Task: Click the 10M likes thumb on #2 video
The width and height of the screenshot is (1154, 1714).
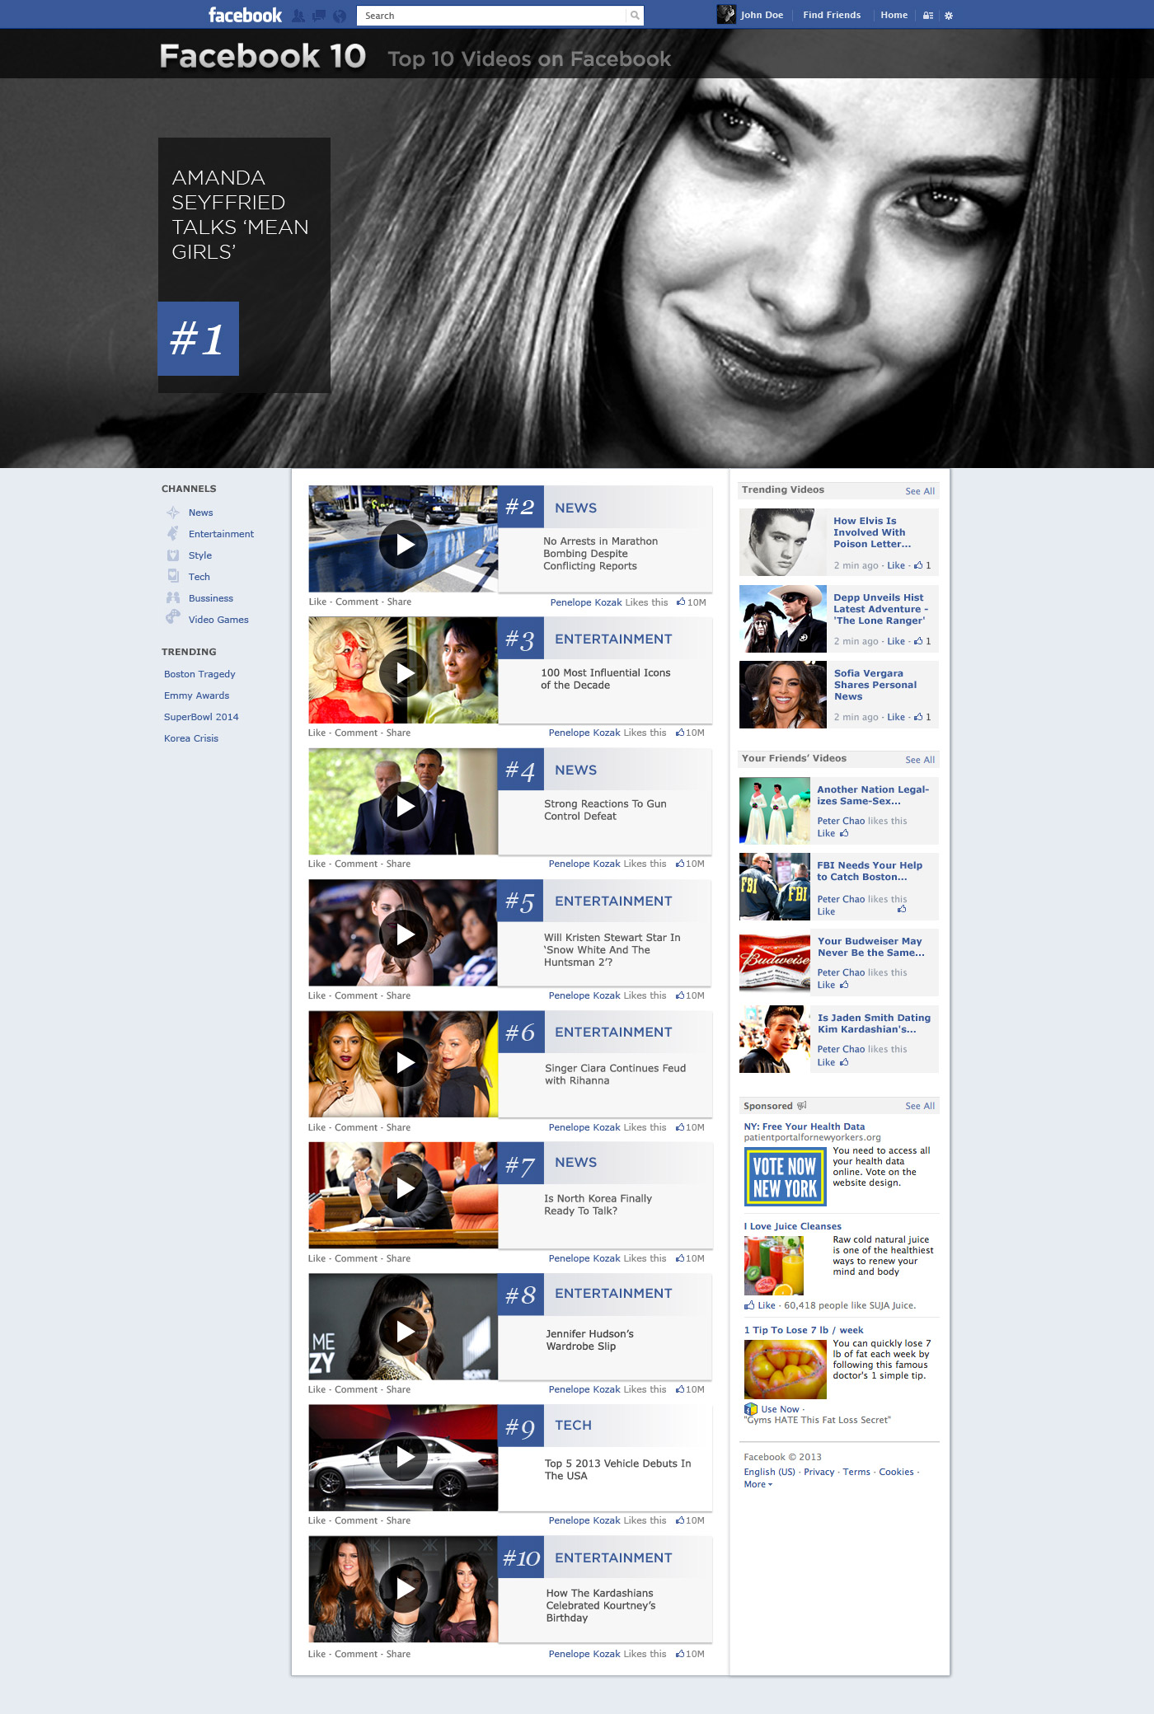Action: click(681, 602)
